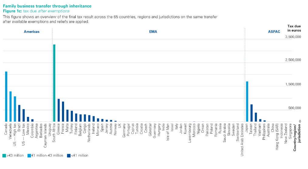Click the Americas region heading
The image size is (308, 169).
[32, 31]
